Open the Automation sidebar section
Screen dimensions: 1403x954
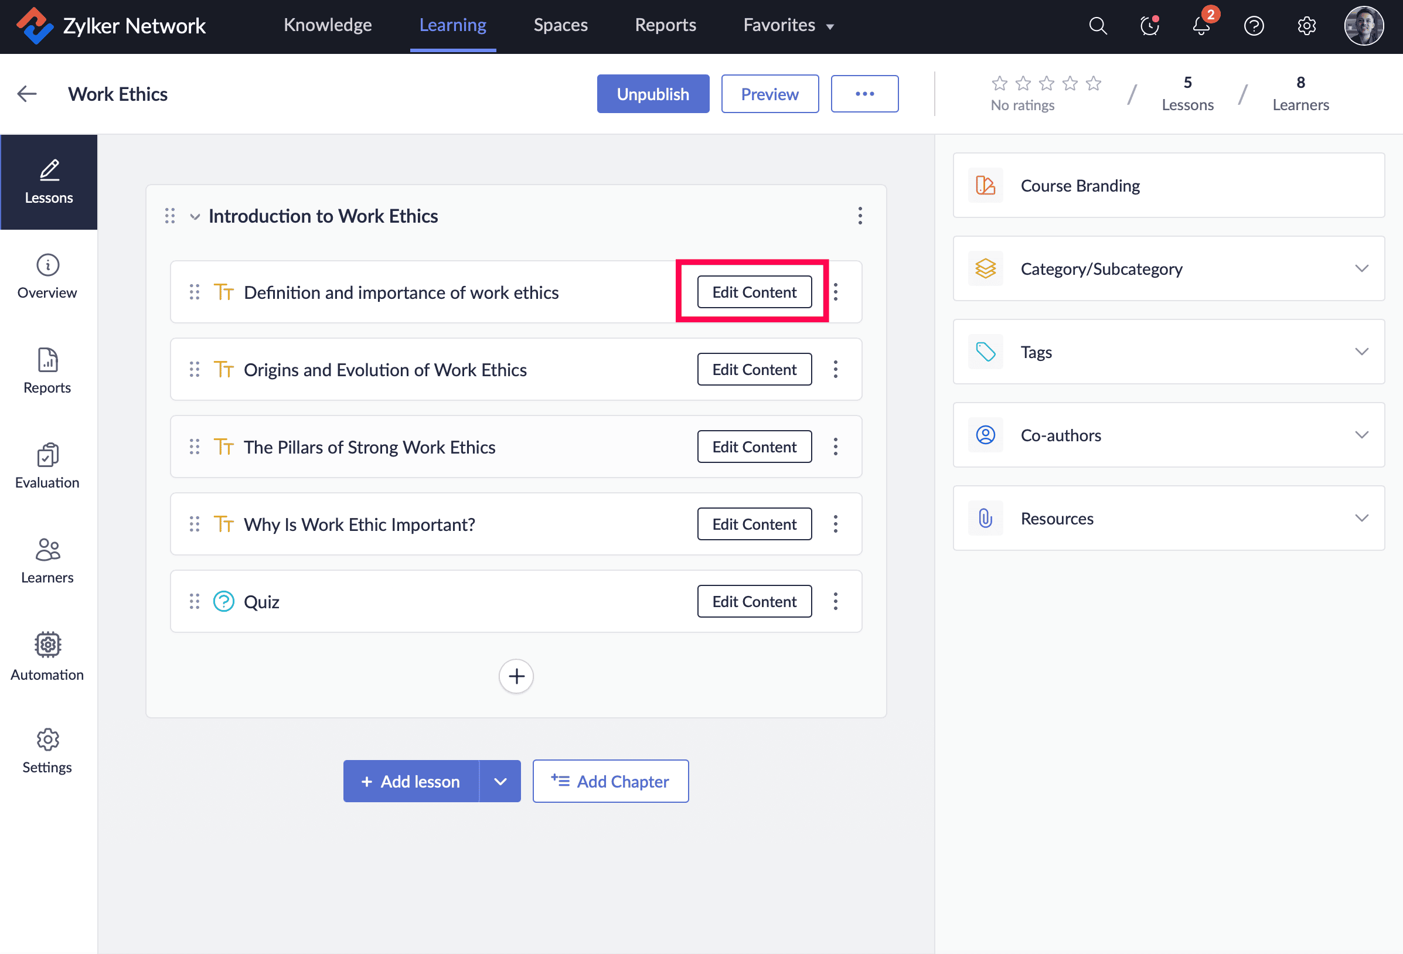tap(47, 656)
